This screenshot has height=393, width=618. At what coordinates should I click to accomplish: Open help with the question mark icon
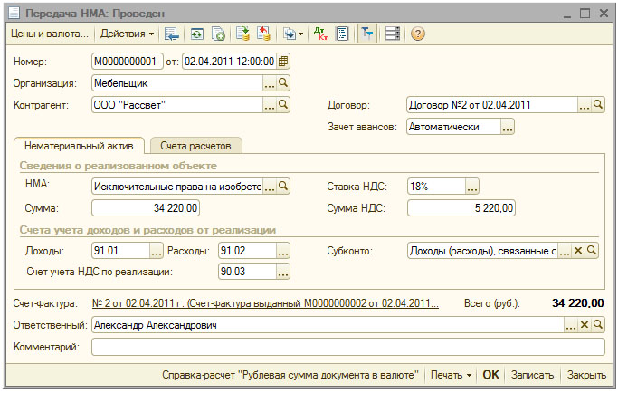point(417,34)
